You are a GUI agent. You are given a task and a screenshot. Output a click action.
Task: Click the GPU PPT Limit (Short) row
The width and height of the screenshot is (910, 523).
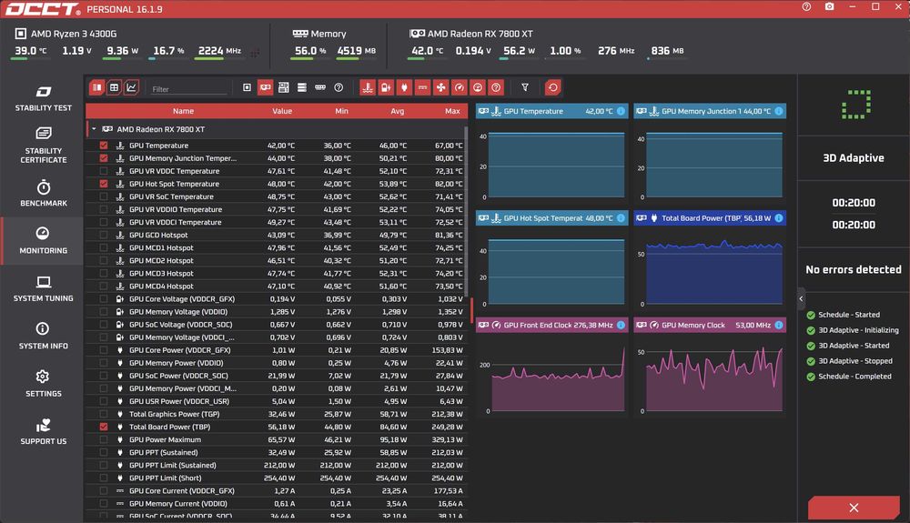[277, 478]
